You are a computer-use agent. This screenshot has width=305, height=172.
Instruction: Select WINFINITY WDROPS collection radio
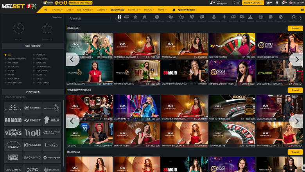[x=5, y=59]
